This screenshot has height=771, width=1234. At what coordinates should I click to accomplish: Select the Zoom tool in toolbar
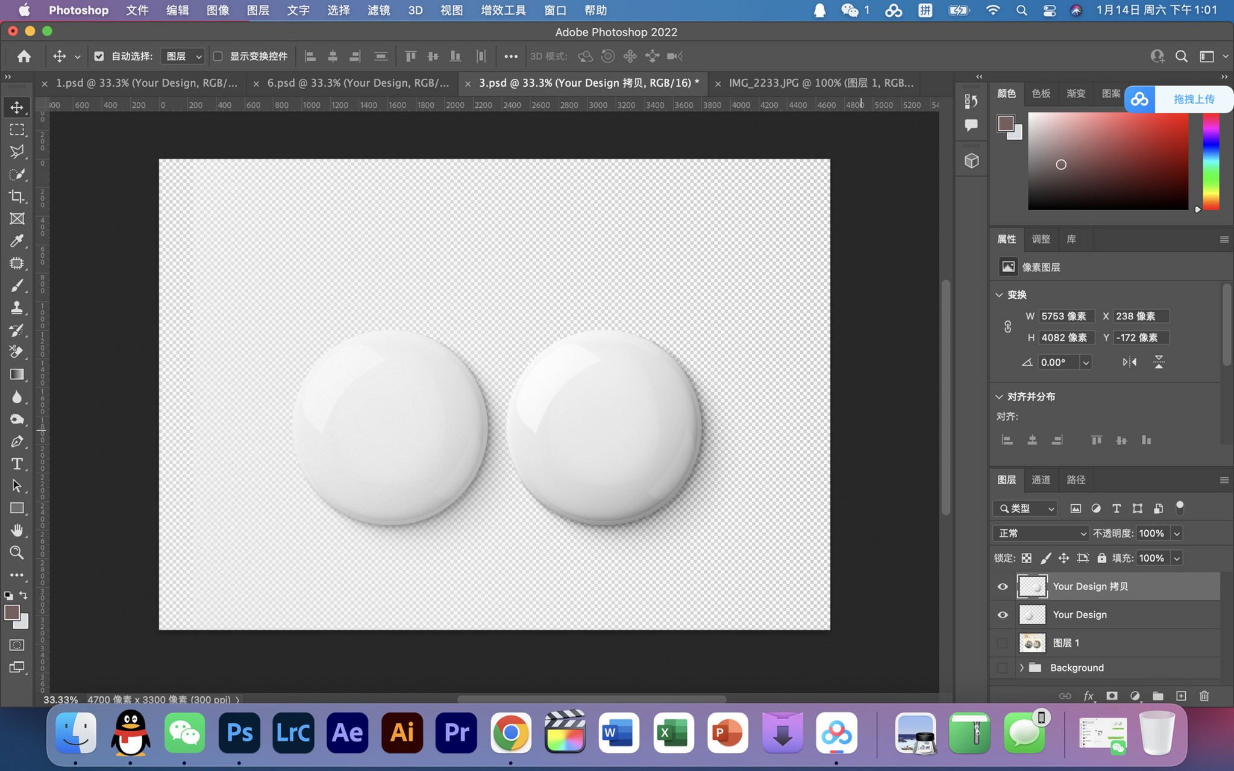coord(17,552)
